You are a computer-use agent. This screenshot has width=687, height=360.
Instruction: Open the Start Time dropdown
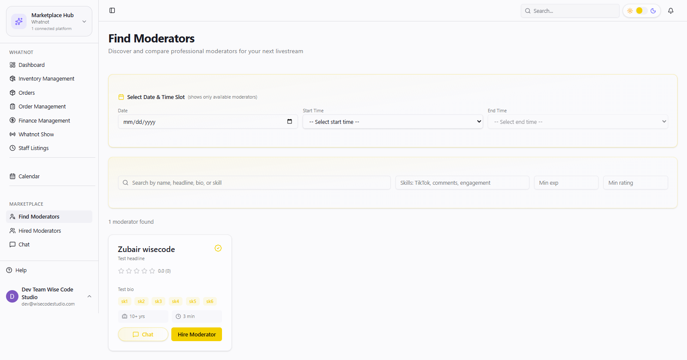pyautogui.click(x=393, y=122)
